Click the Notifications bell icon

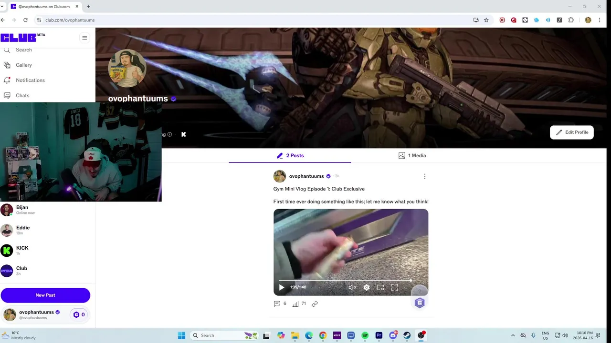click(x=7, y=80)
